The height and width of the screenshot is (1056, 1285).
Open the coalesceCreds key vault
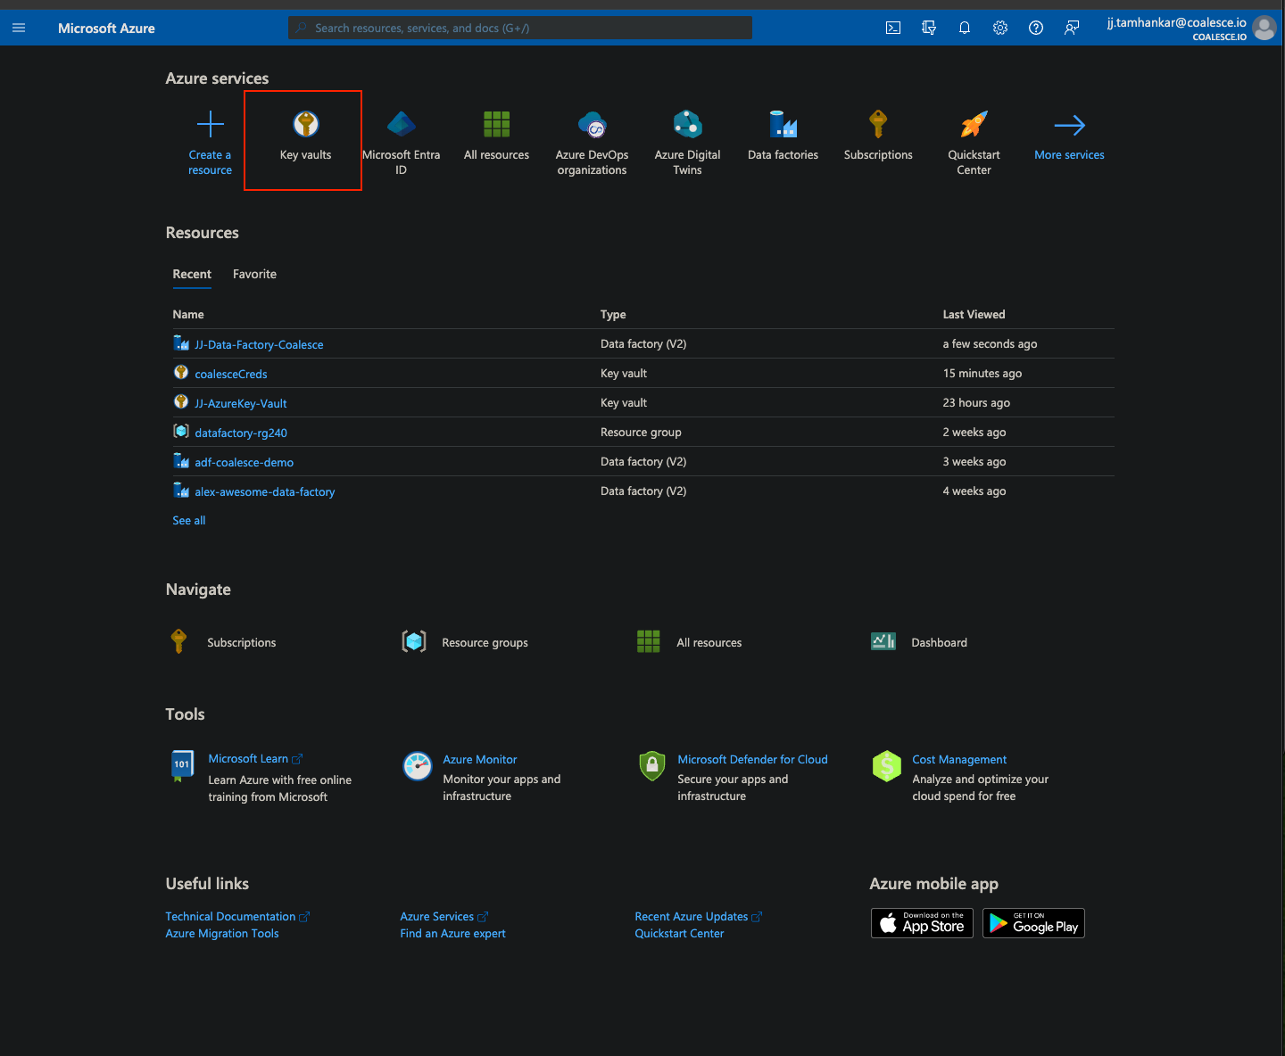[231, 374]
